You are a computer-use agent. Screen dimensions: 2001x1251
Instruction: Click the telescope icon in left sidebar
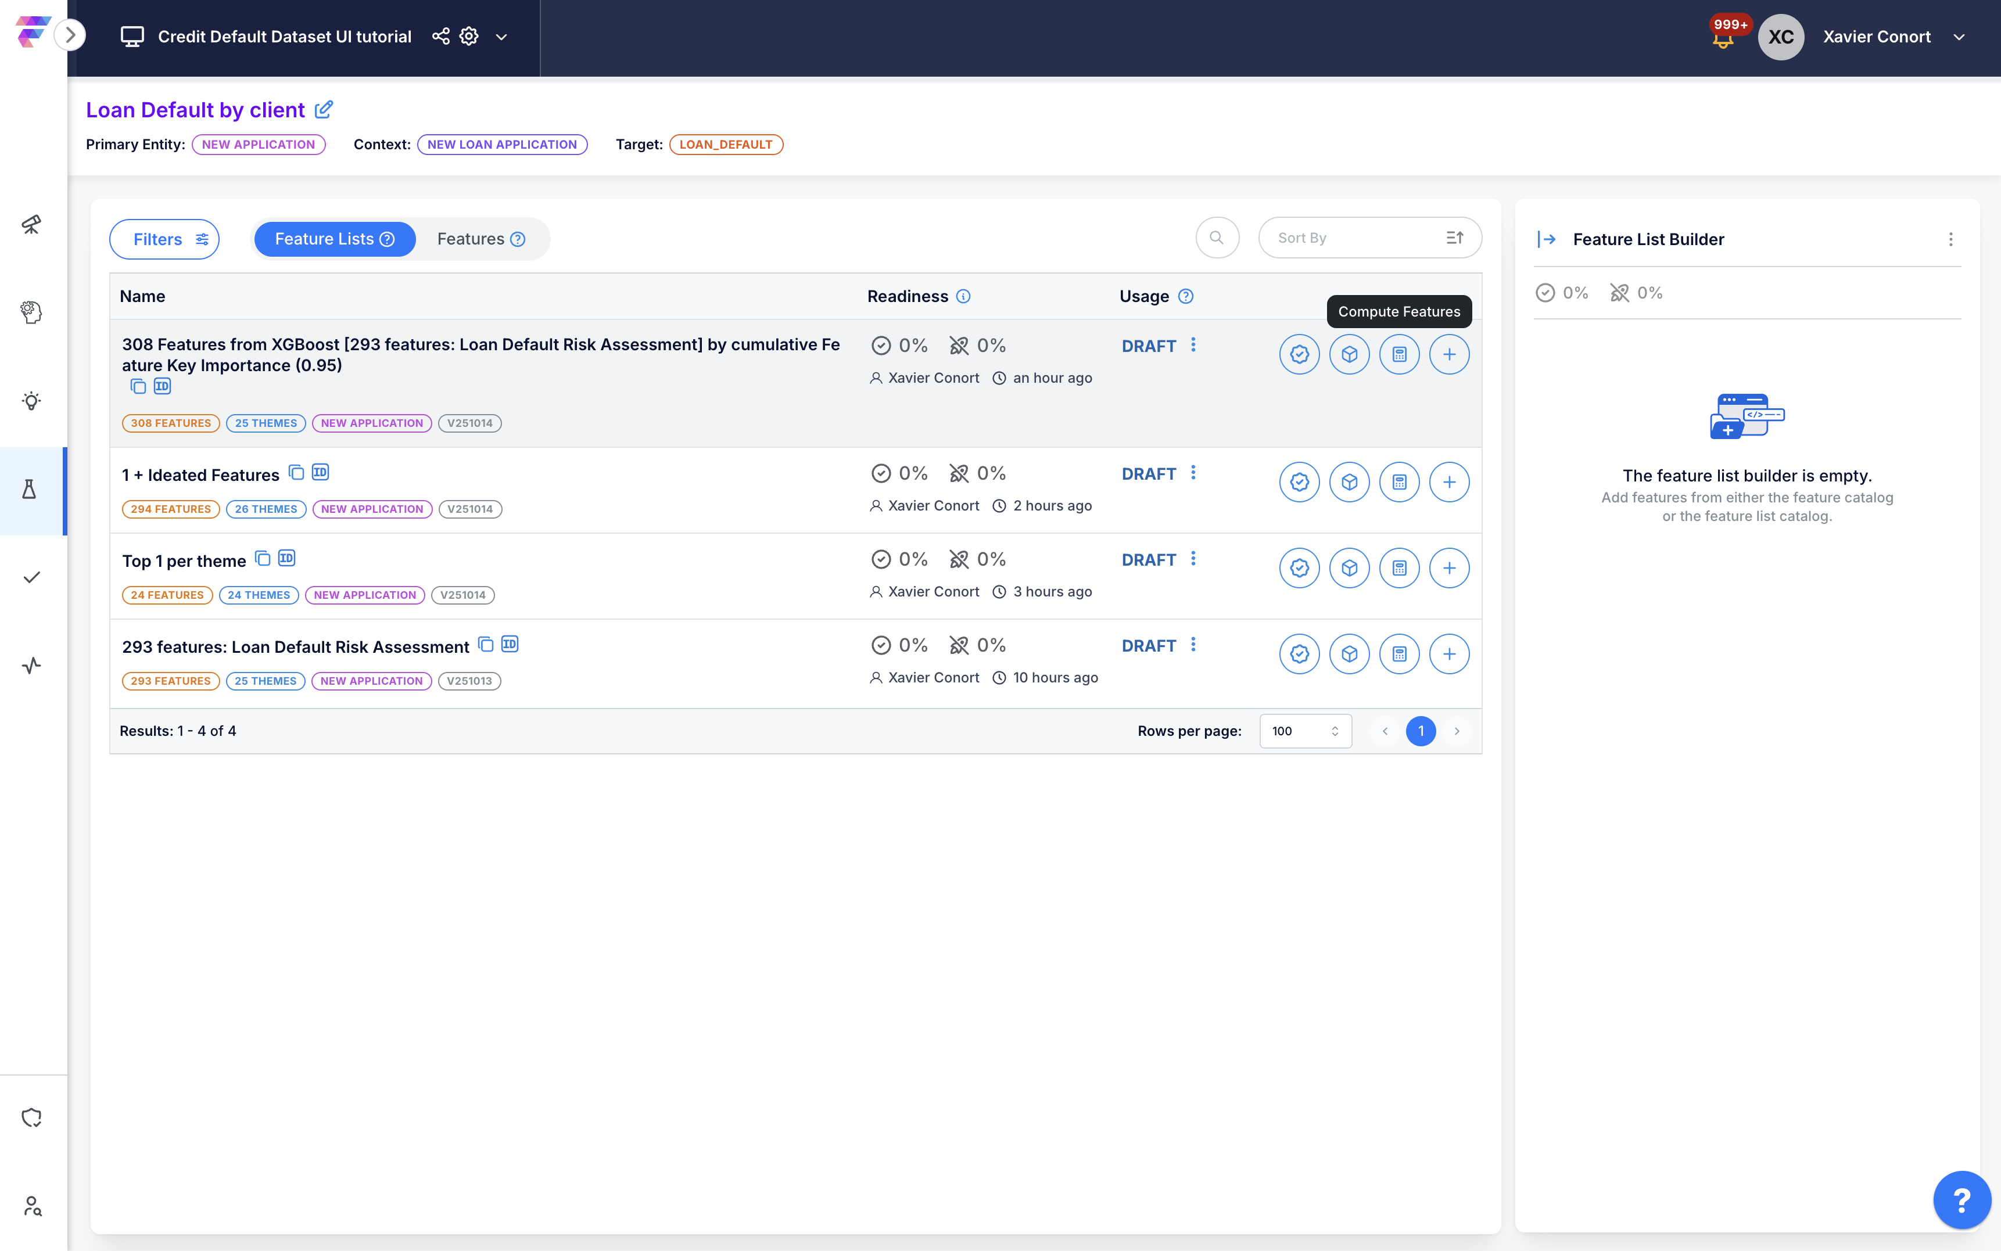point(31,224)
